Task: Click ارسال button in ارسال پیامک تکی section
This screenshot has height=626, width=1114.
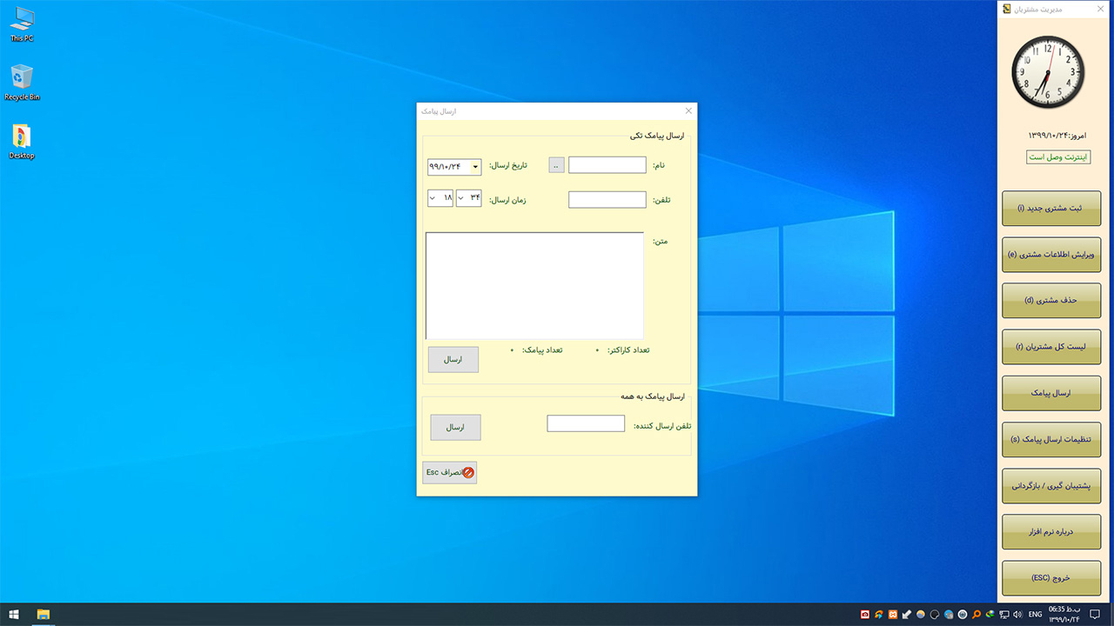Action: click(453, 359)
